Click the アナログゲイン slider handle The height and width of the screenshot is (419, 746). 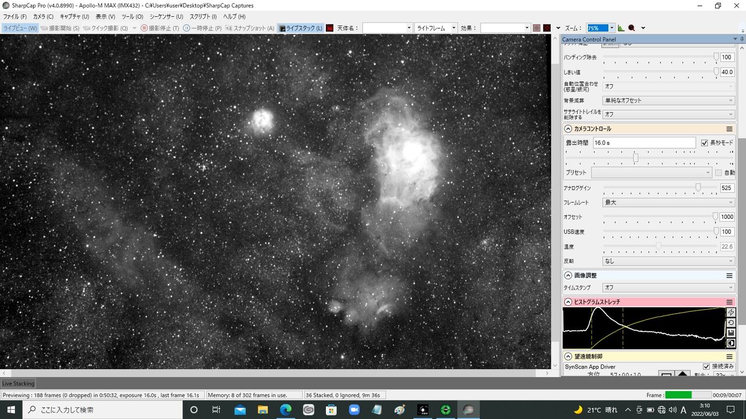[x=698, y=187]
